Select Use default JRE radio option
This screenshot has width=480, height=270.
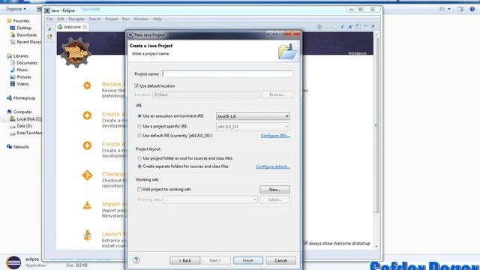pos(139,136)
